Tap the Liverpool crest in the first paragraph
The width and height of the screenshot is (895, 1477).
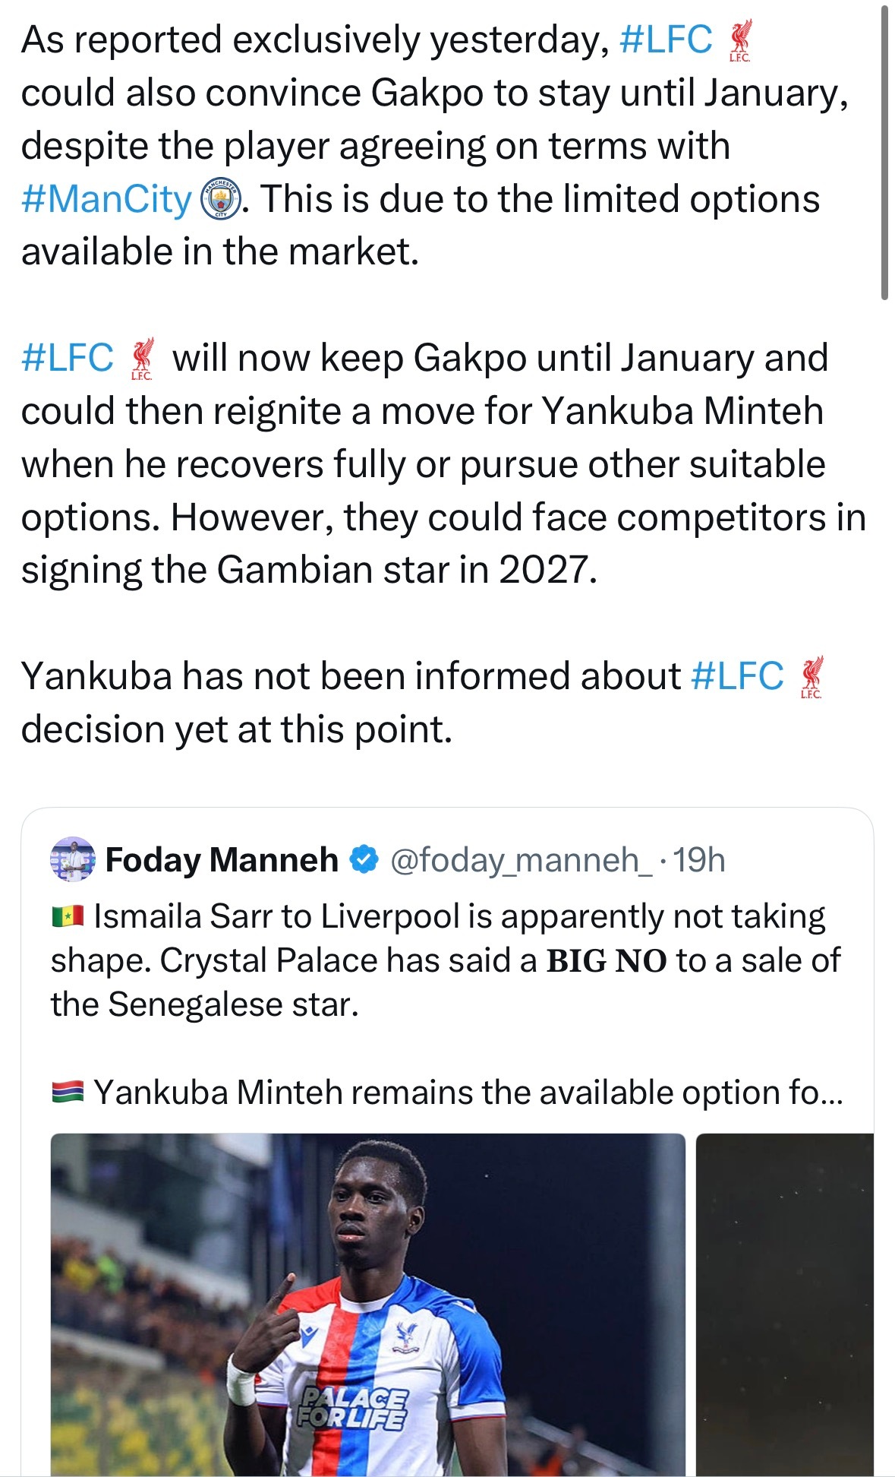pyautogui.click(x=739, y=42)
